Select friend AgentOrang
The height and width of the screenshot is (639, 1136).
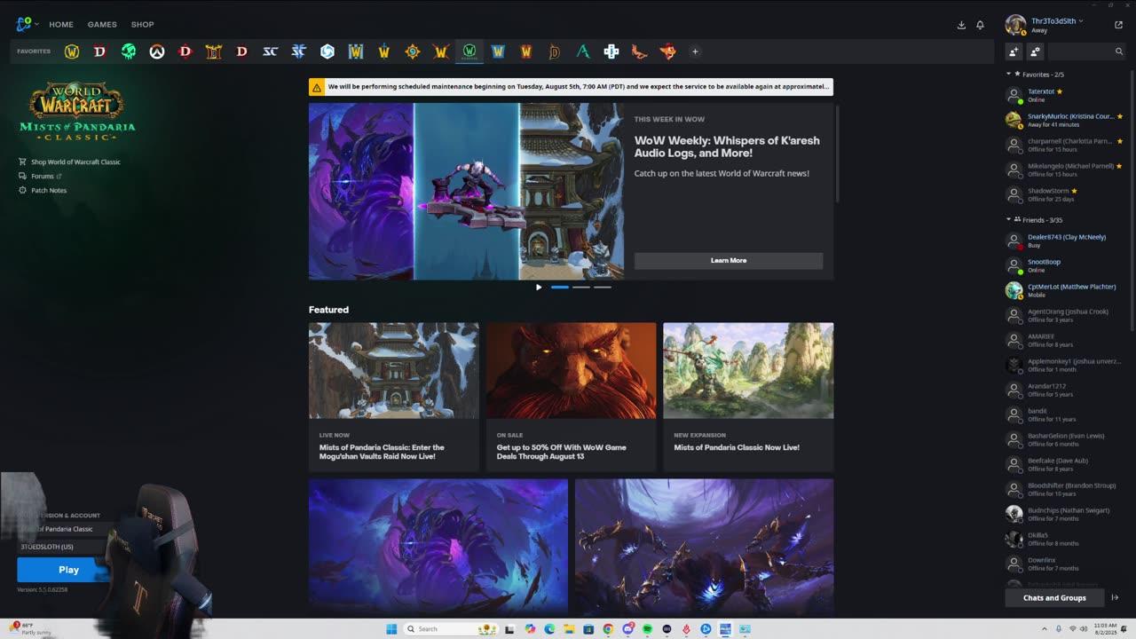pyautogui.click(x=1065, y=315)
